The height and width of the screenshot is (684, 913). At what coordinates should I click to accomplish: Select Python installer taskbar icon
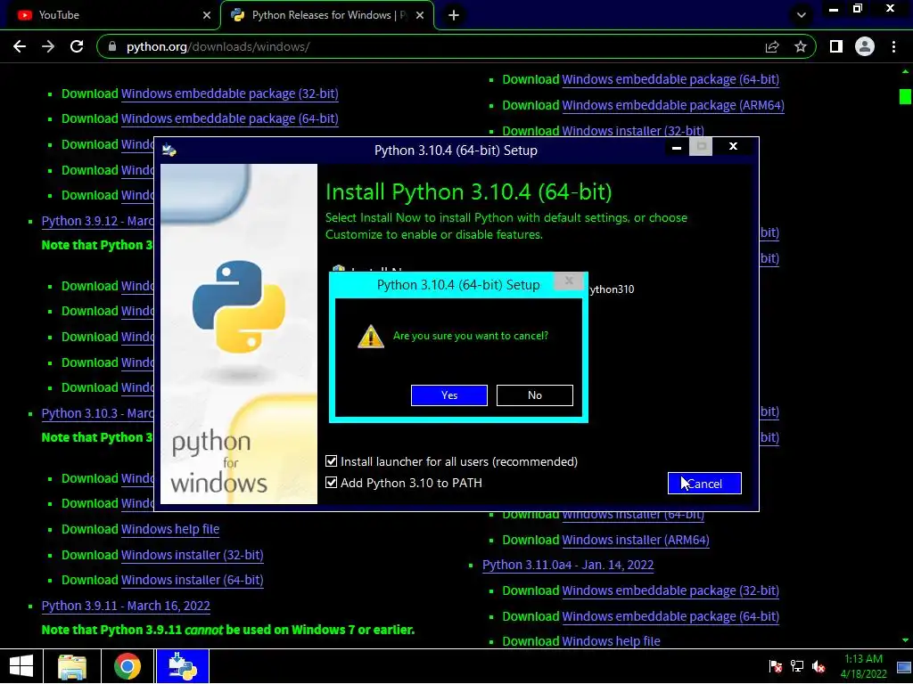pyautogui.click(x=182, y=666)
